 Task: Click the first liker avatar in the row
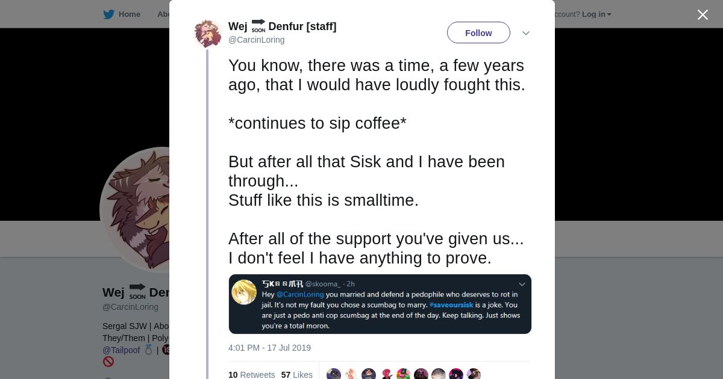pyautogui.click(x=334, y=375)
